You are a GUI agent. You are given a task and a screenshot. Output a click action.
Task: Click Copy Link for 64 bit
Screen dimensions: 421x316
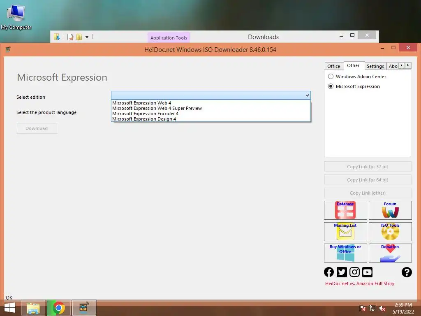tap(368, 180)
